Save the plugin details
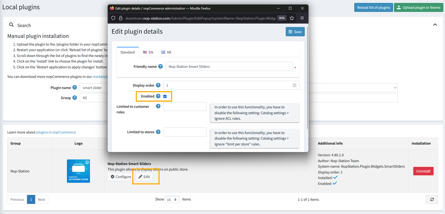The image size is (445, 214). point(295,32)
